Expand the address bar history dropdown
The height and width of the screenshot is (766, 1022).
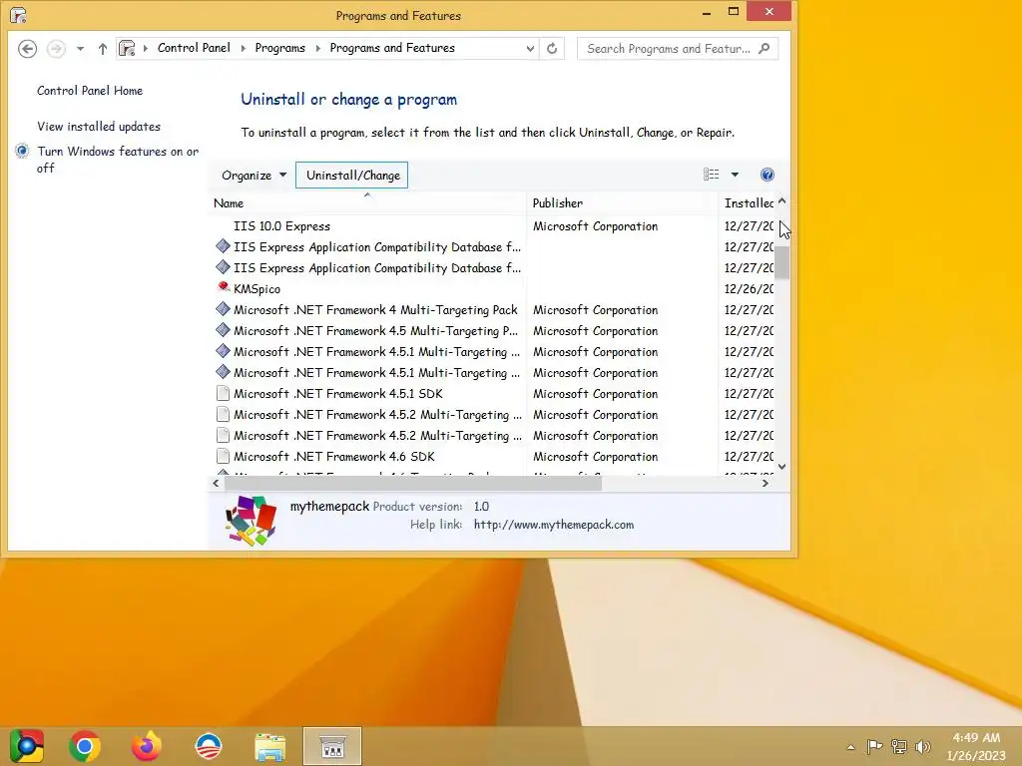[530, 49]
